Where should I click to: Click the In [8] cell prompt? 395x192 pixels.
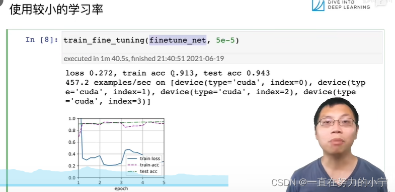[42, 40]
